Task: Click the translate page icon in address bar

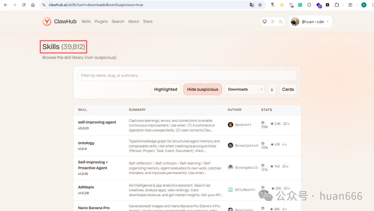Action: [252, 5]
